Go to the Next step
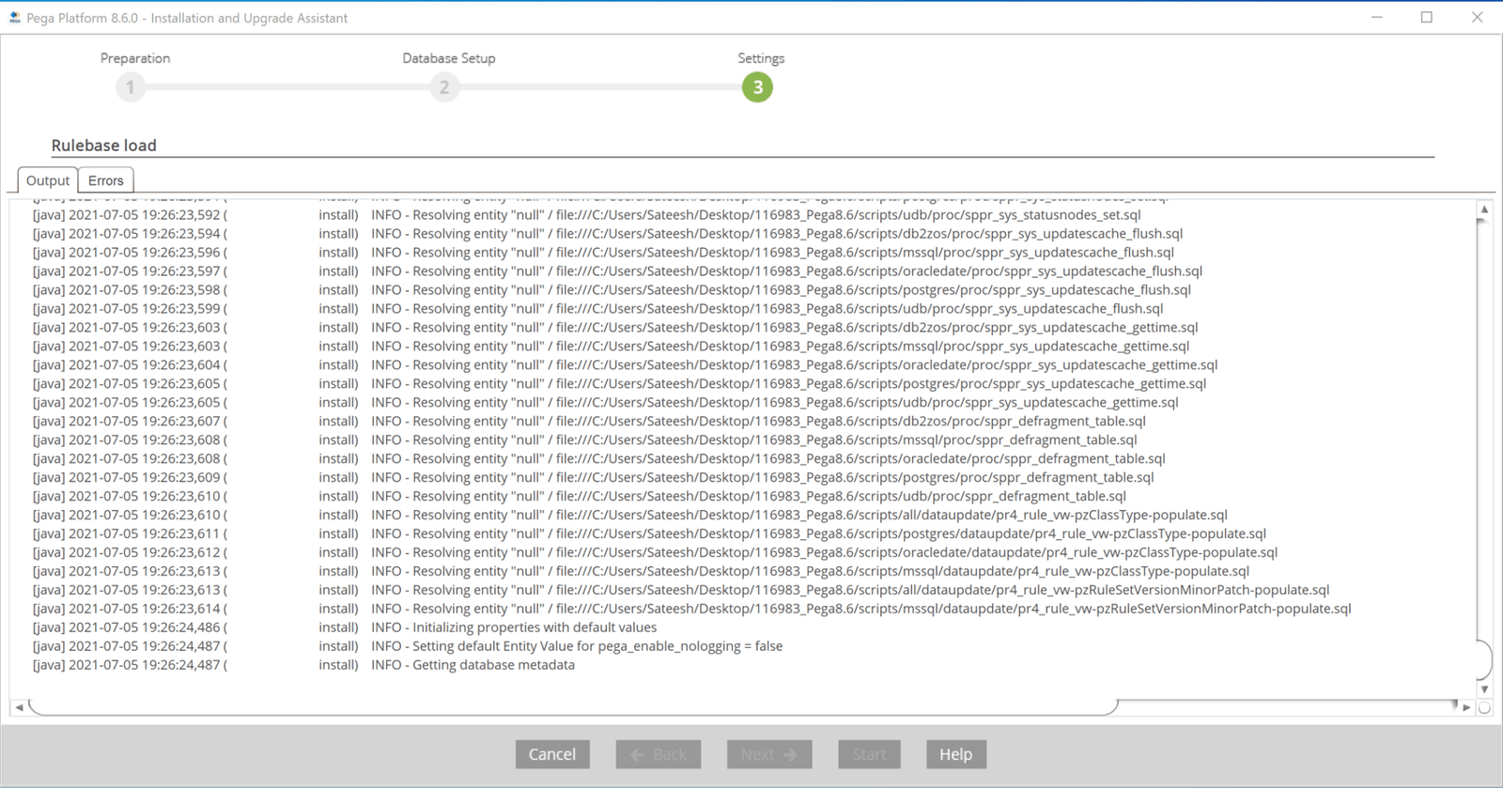Image resolution: width=1503 pixels, height=788 pixels. [x=768, y=754]
